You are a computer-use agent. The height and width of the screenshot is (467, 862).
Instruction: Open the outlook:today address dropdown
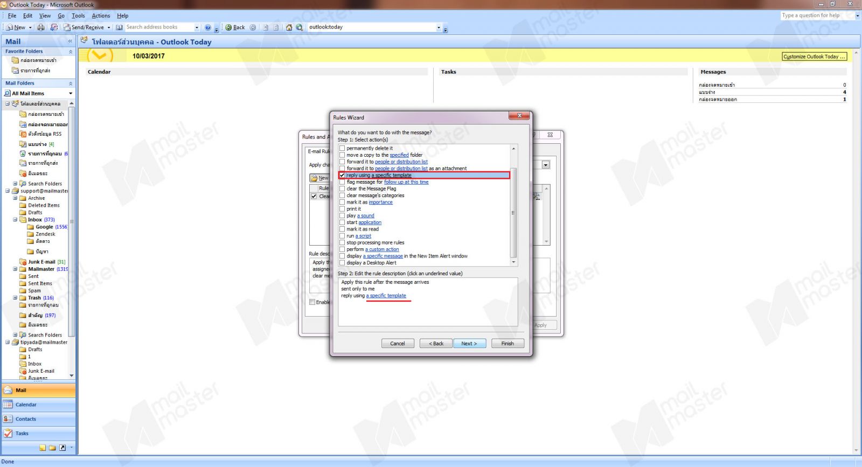tap(439, 27)
